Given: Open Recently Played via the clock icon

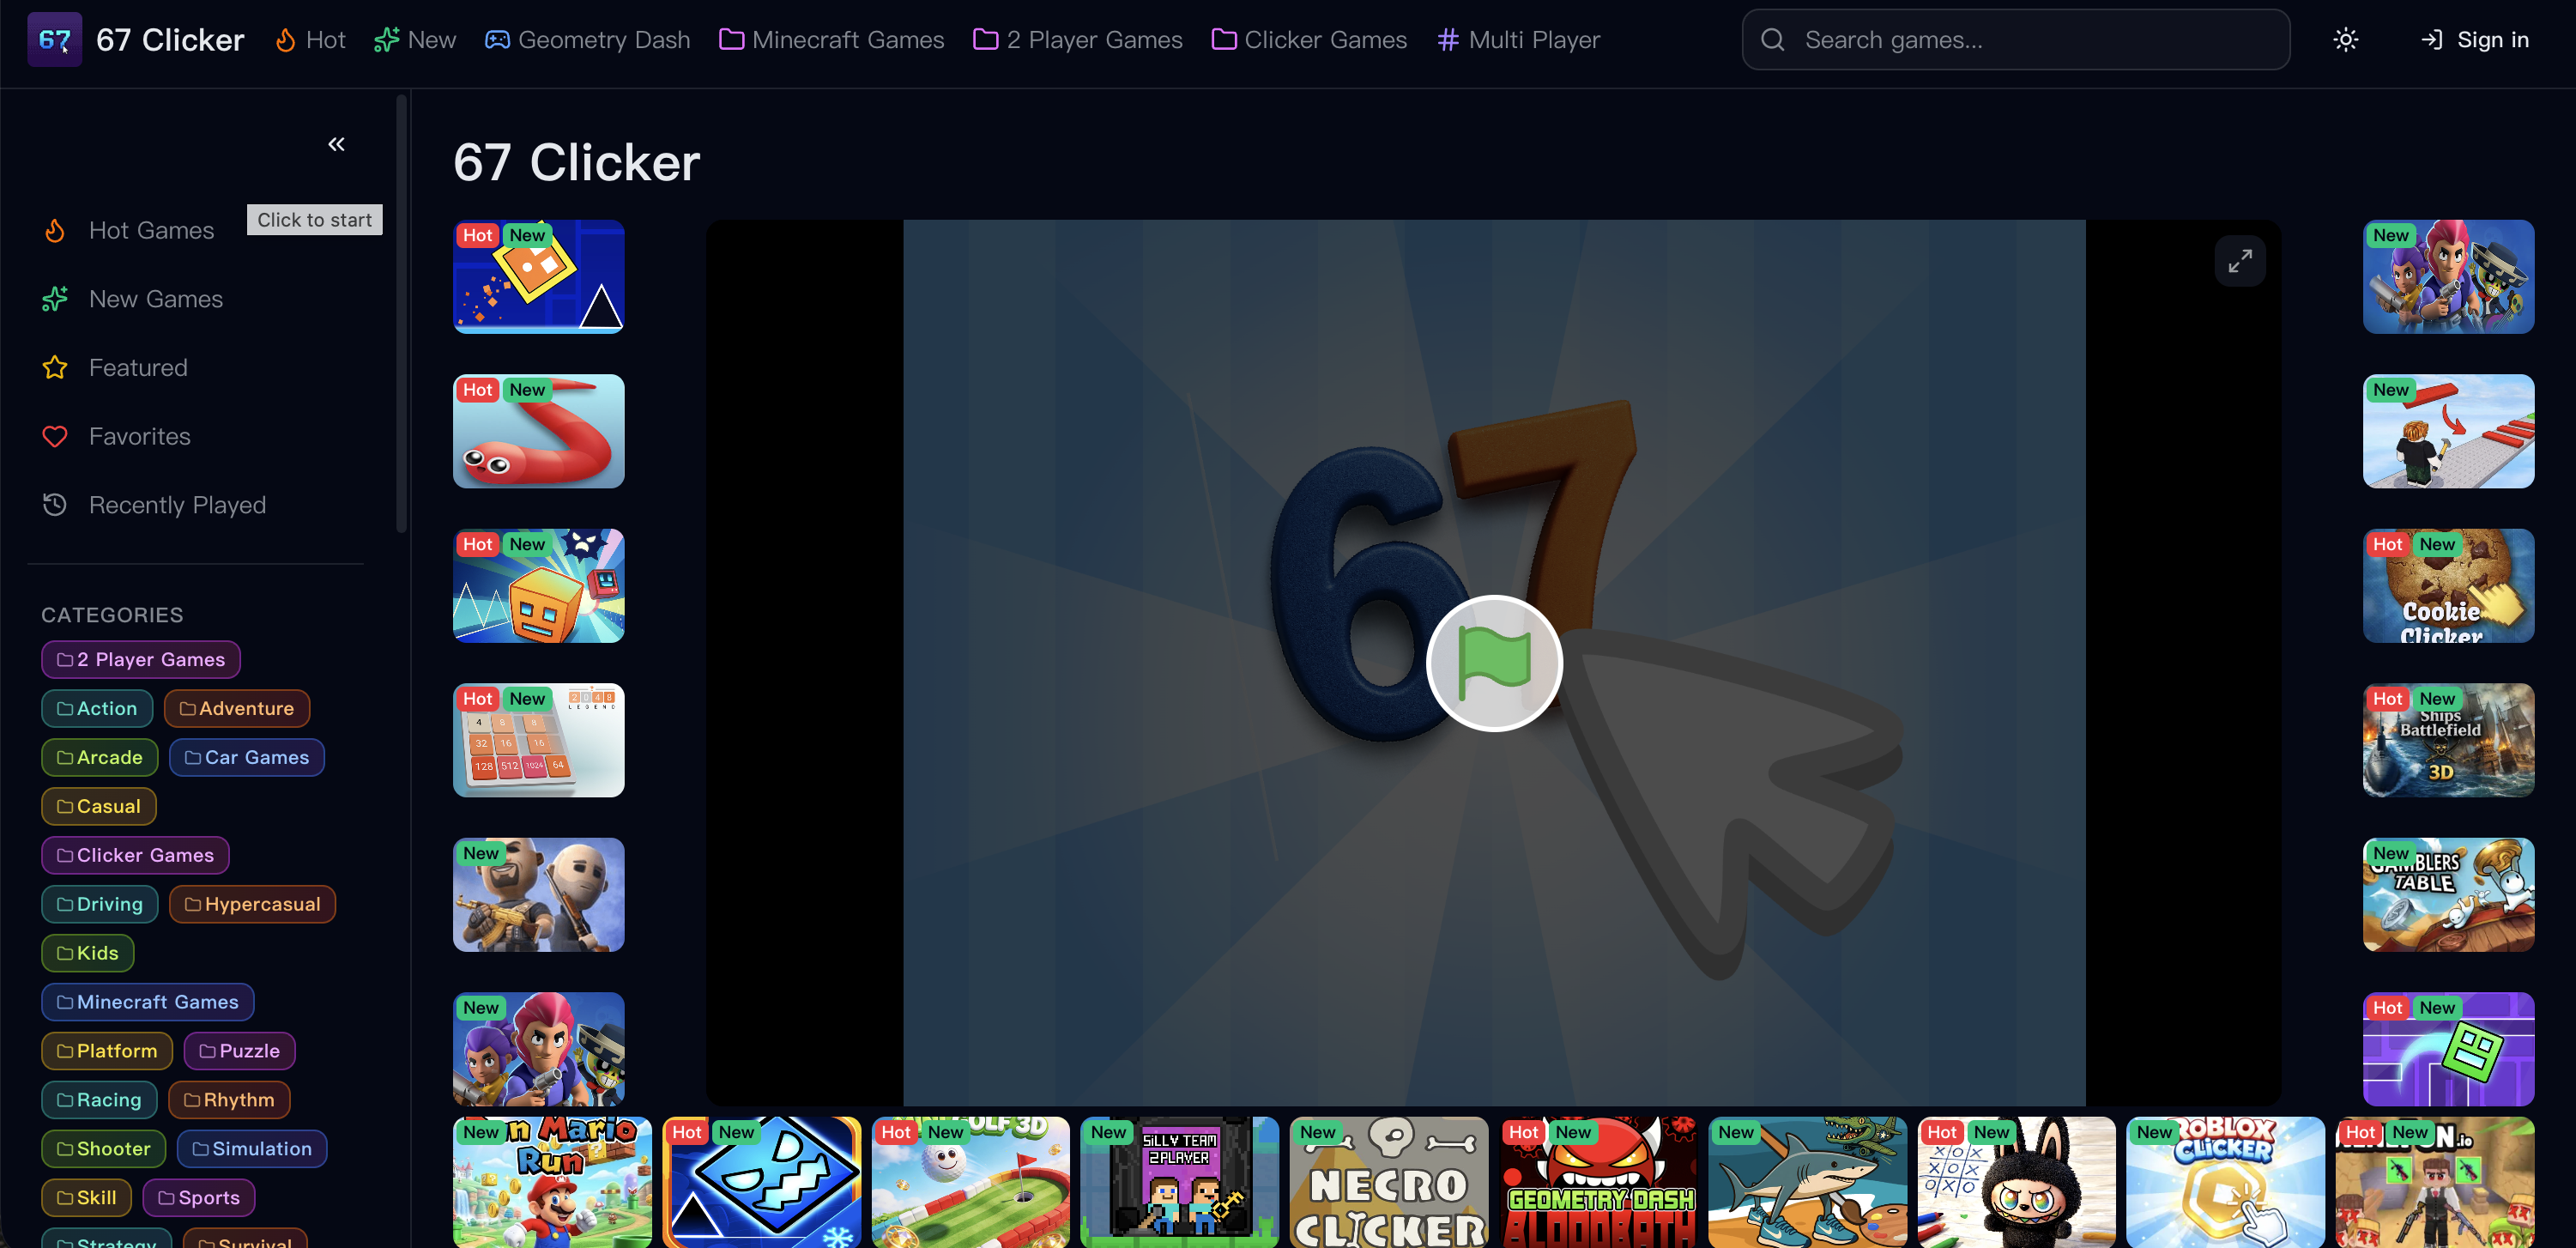Looking at the screenshot, I should tap(55, 505).
